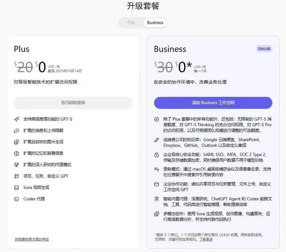Click the image generation icon in Plus list
286x252 pixels.
click(17, 142)
